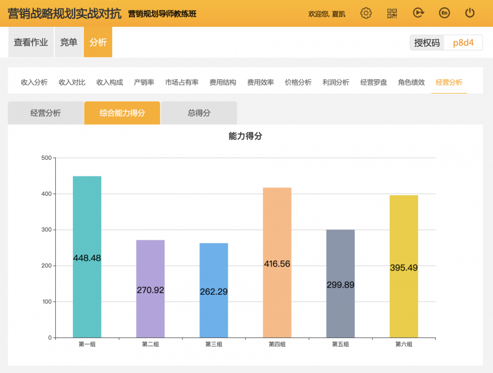
Task: Open 利润分析 report
Action: point(336,82)
